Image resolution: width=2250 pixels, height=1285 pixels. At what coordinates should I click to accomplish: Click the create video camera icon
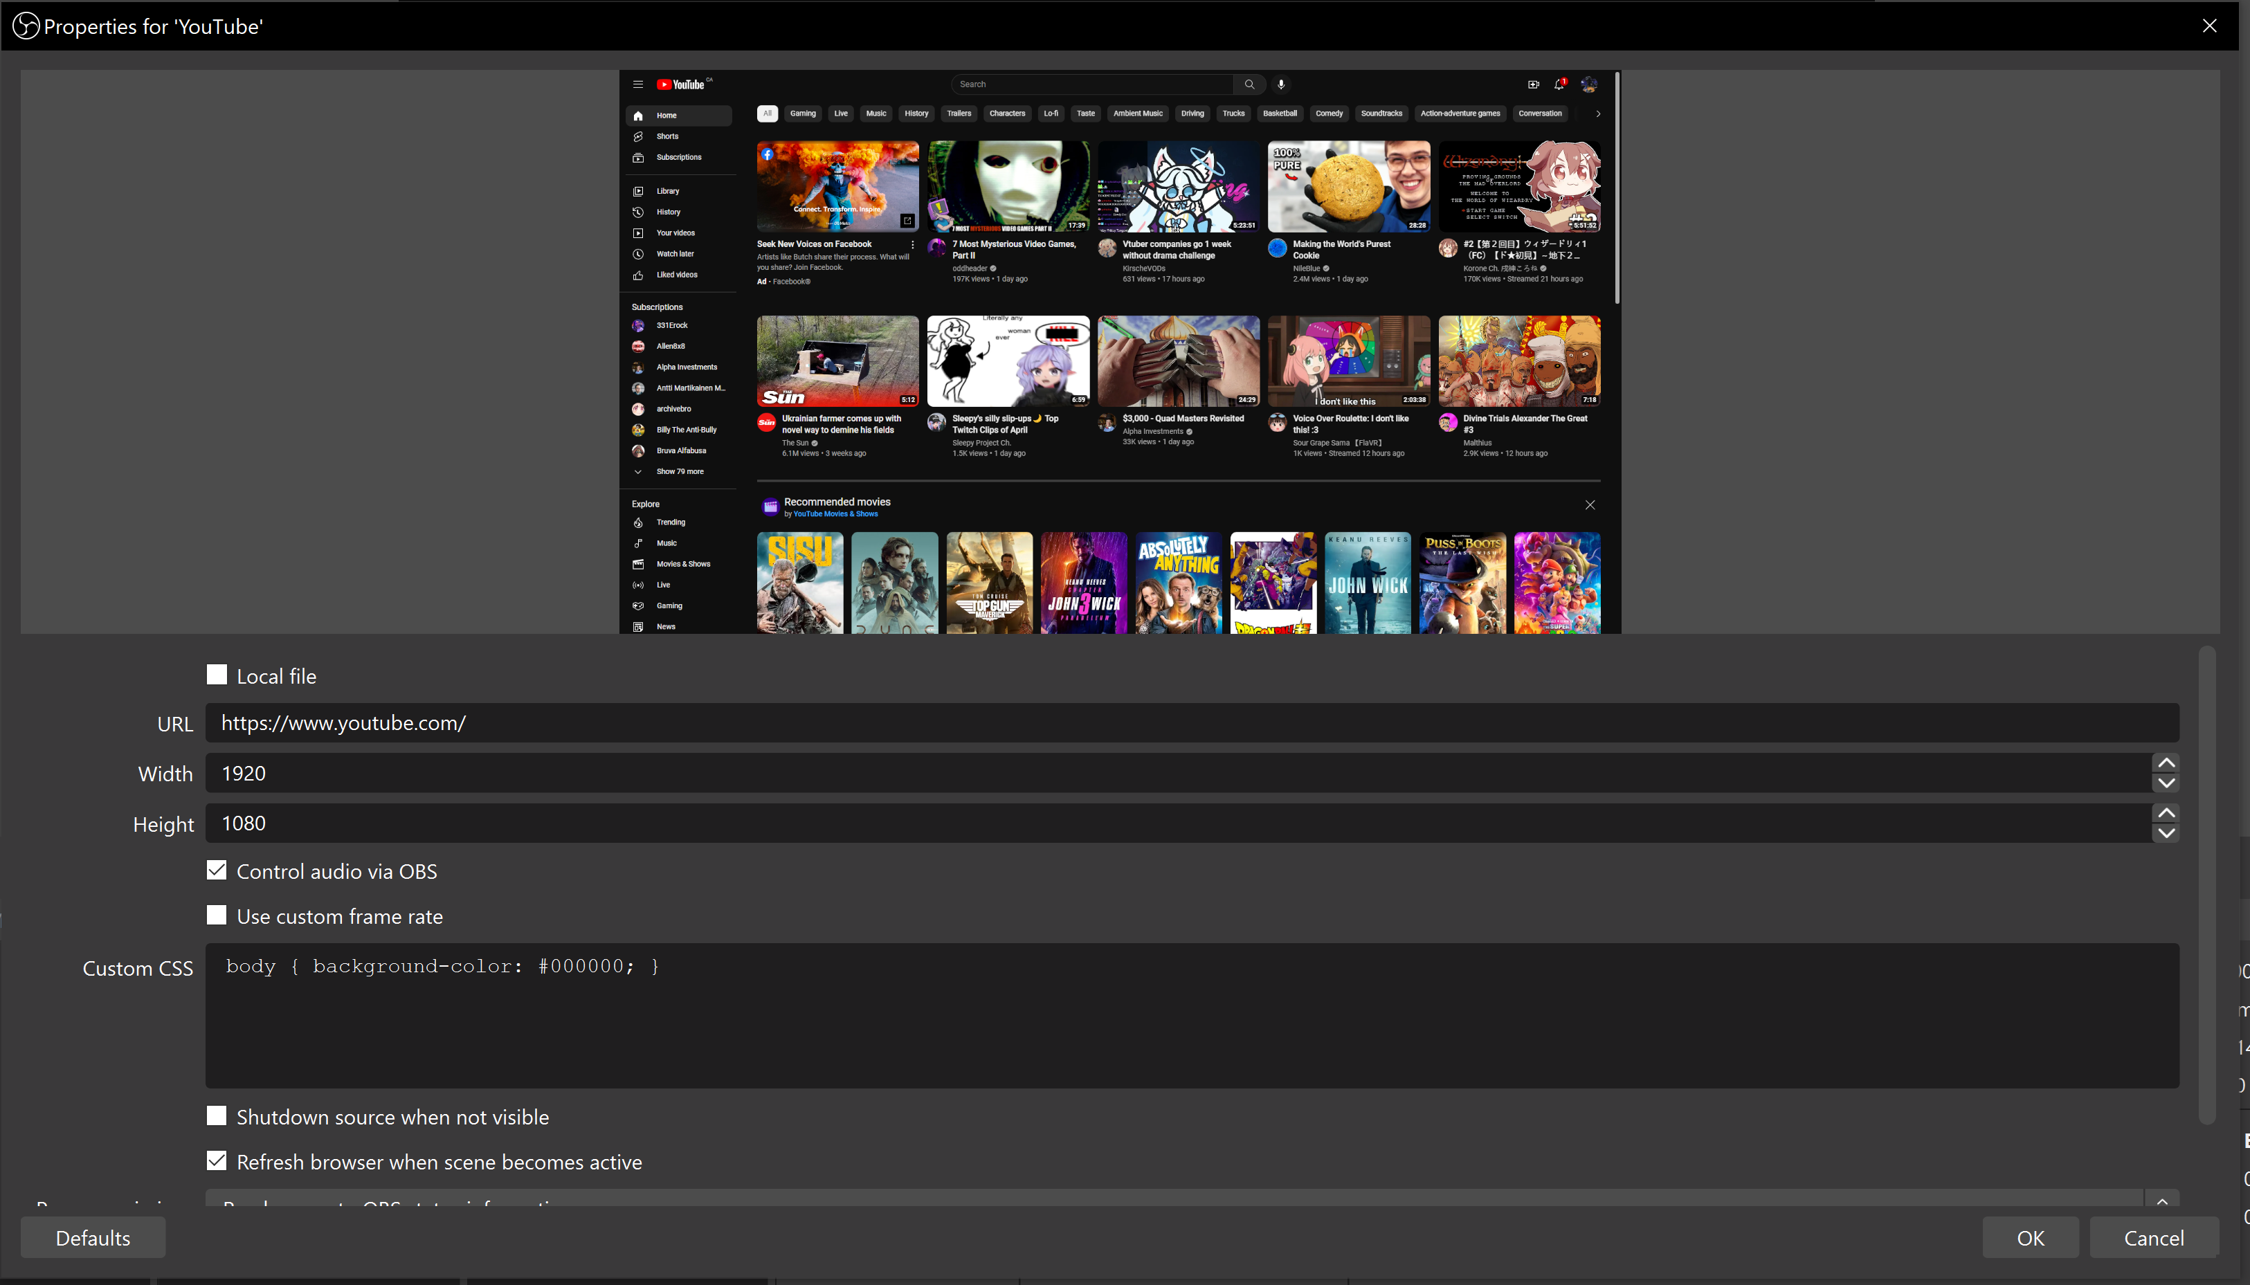coord(1533,84)
